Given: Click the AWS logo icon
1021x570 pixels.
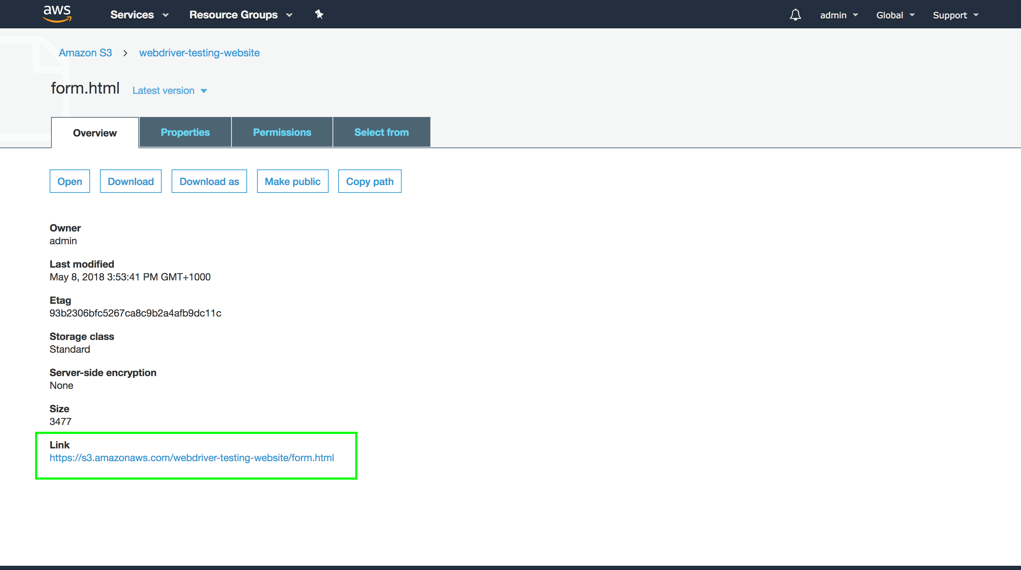Looking at the screenshot, I should coord(57,14).
